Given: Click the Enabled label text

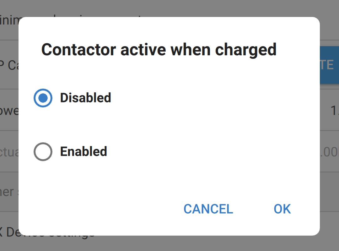Looking at the screenshot, I should 83,152.
